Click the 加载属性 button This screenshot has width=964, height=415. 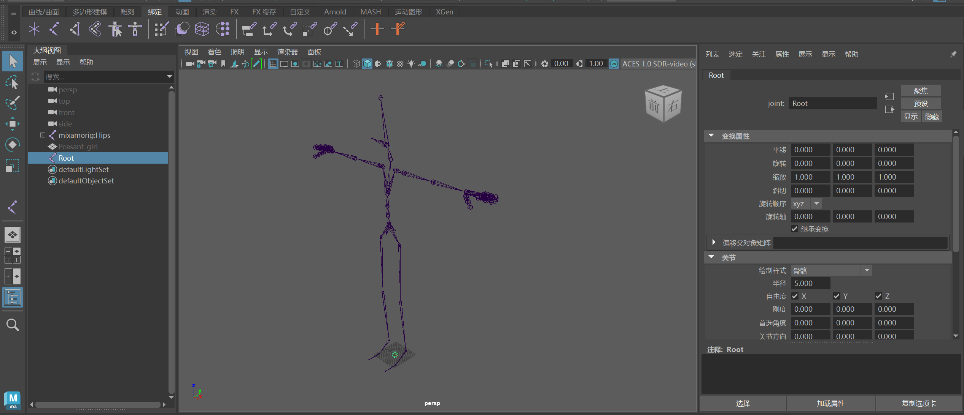[x=831, y=403]
